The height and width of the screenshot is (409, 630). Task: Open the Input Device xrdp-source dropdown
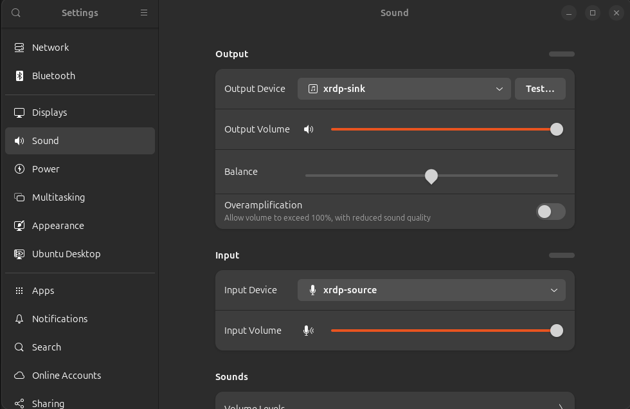431,290
